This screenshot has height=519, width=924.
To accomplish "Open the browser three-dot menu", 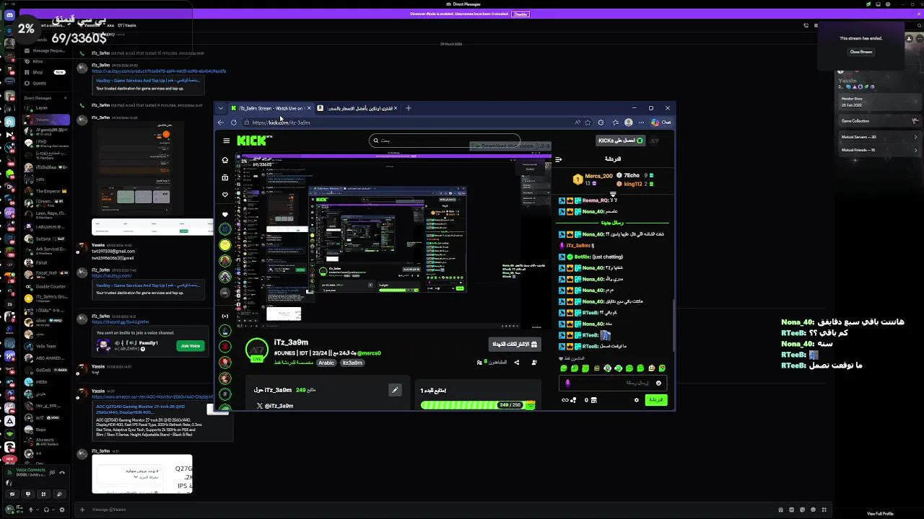I will coord(641,123).
